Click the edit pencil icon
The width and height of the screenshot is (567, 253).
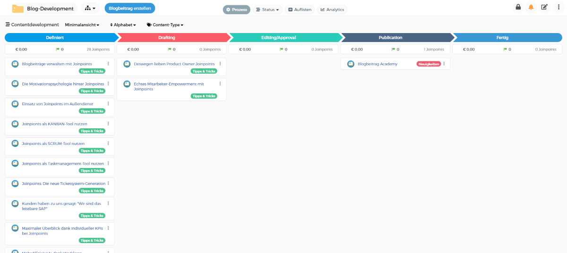544,7
